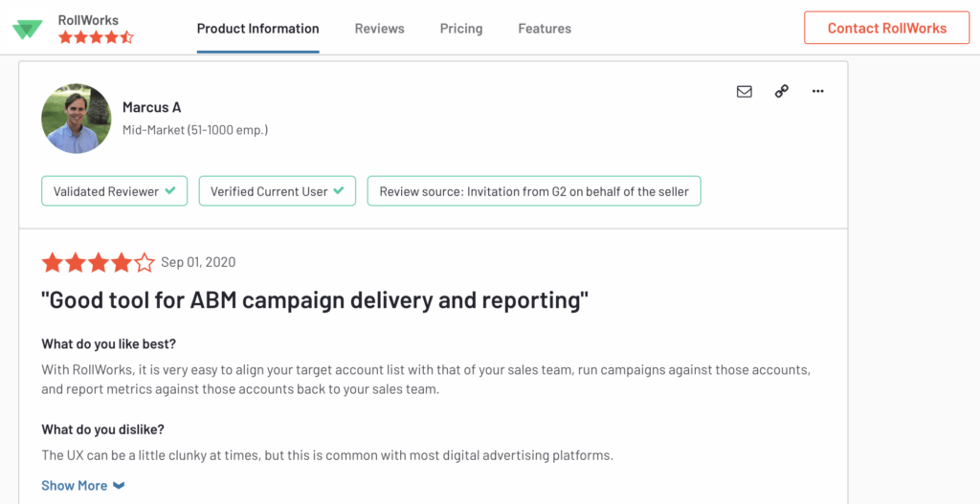Screen dimensions: 980x504
Task: Click the Validated Reviewer badge
Action: (x=115, y=191)
